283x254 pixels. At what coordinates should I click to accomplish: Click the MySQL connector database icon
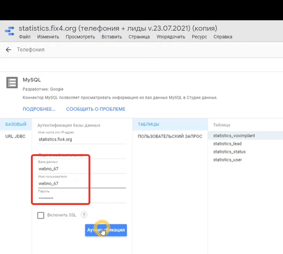(12, 82)
